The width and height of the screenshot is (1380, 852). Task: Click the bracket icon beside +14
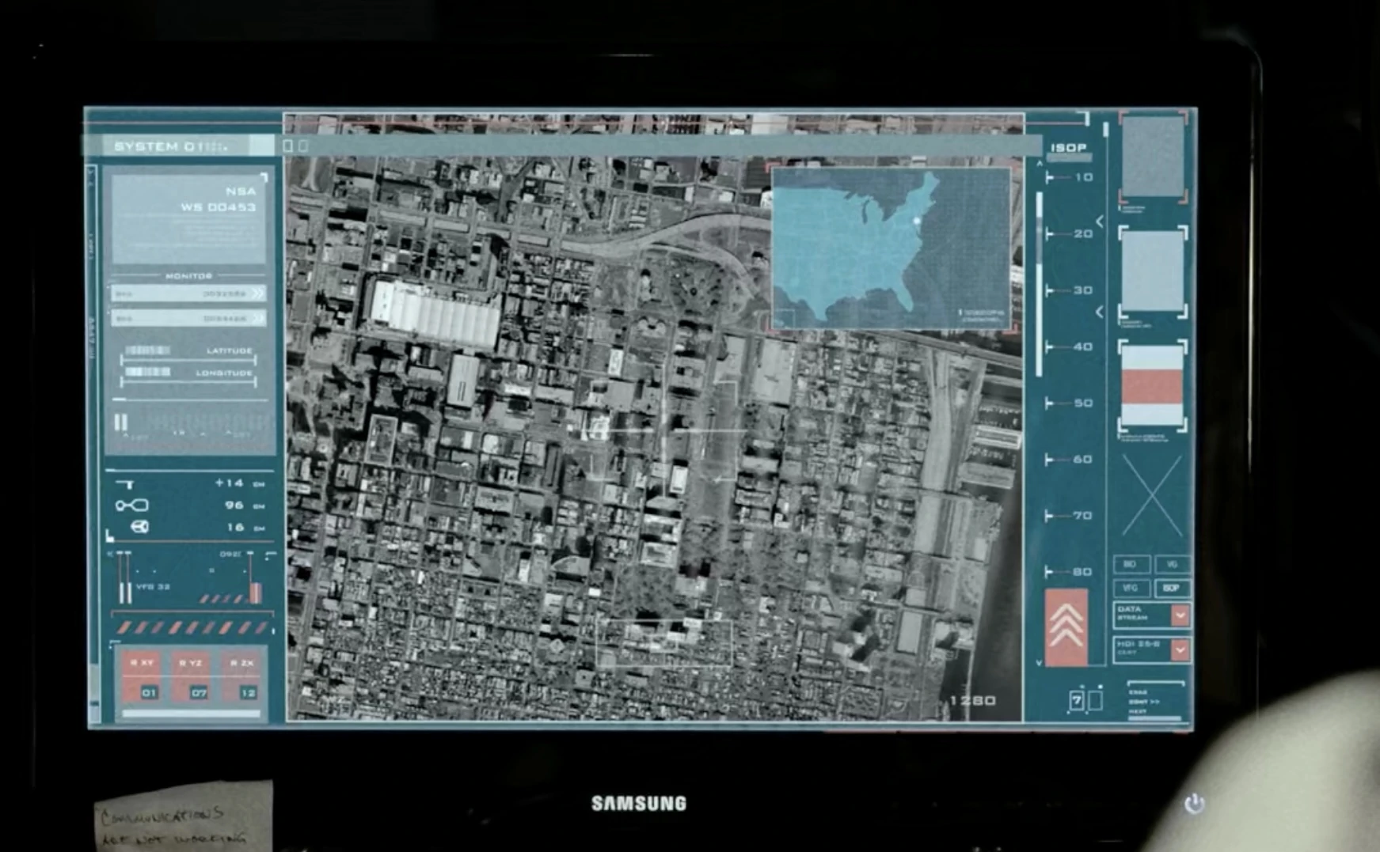(125, 483)
